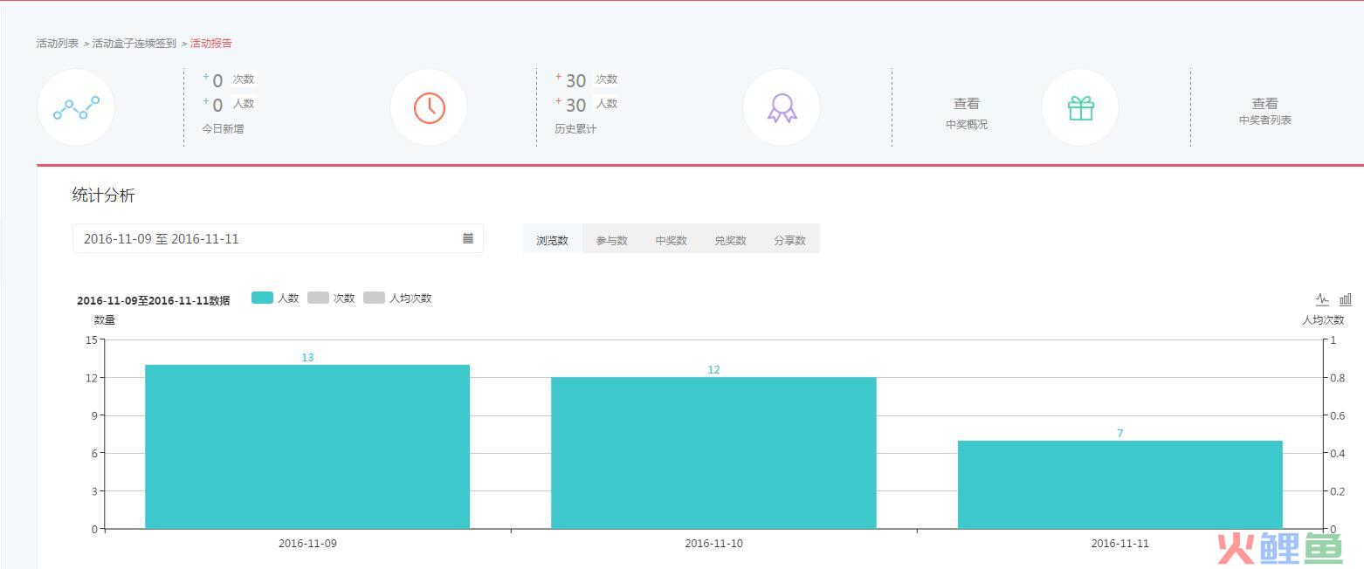Click 活动报告 breadcrumb item
1364x569 pixels.
click(211, 43)
